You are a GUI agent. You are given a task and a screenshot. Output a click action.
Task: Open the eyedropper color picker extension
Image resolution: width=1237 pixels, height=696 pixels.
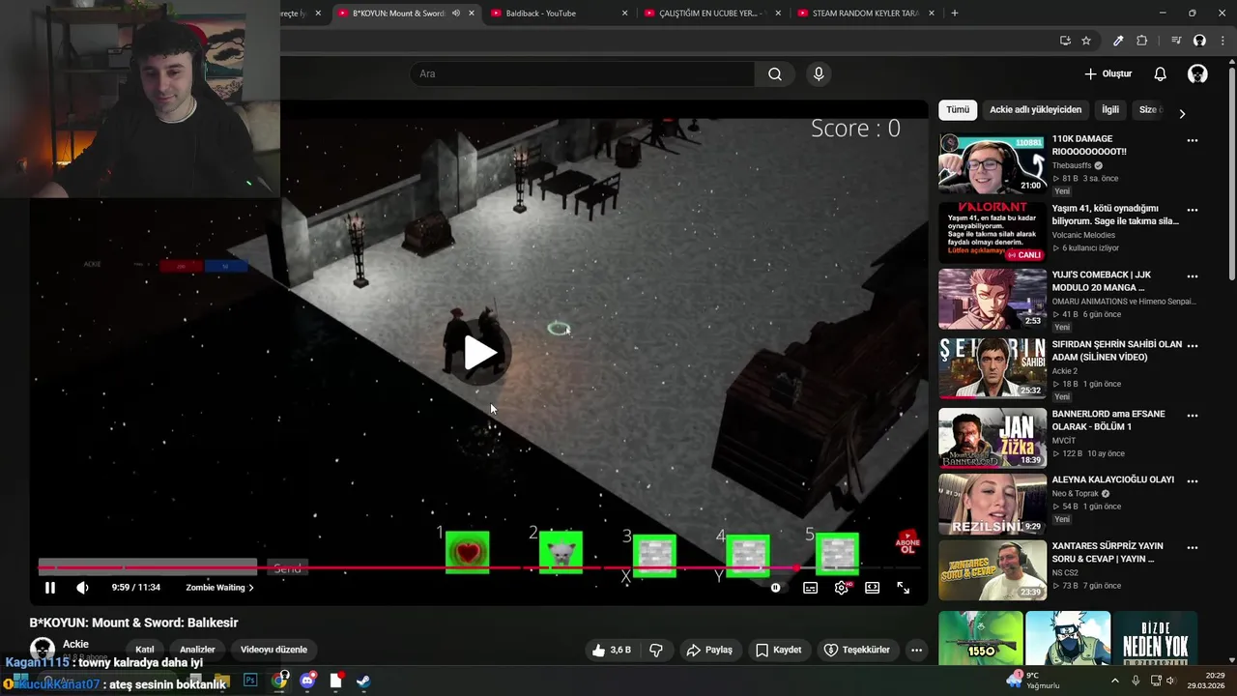[x=1118, y=41]
